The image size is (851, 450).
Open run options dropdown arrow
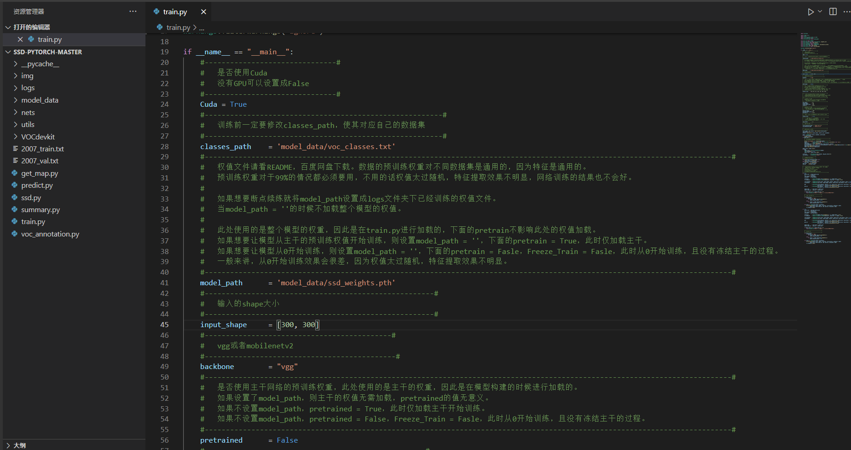(x=820, y=12)
